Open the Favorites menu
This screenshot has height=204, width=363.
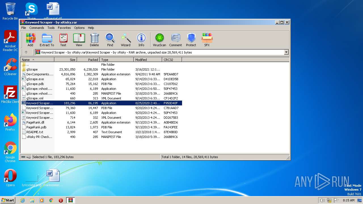(64, 28)
